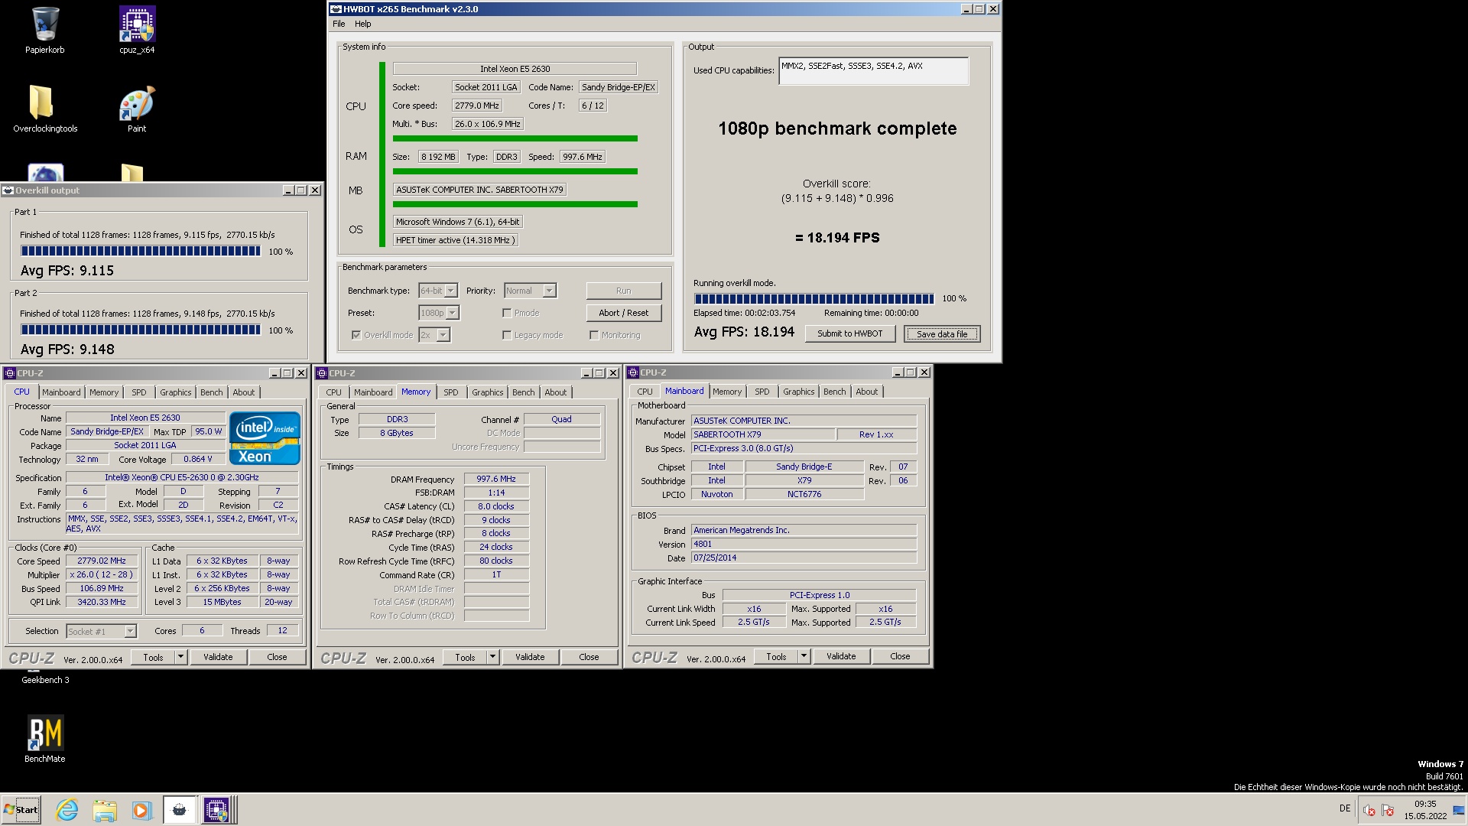Open the Priority Normal dropdown

tap(530, 291)
